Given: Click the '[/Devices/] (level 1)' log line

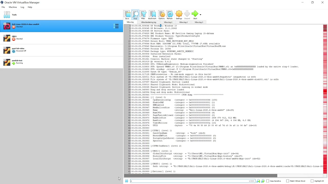Looking at the screenshot, I should [x=163, y=171].
